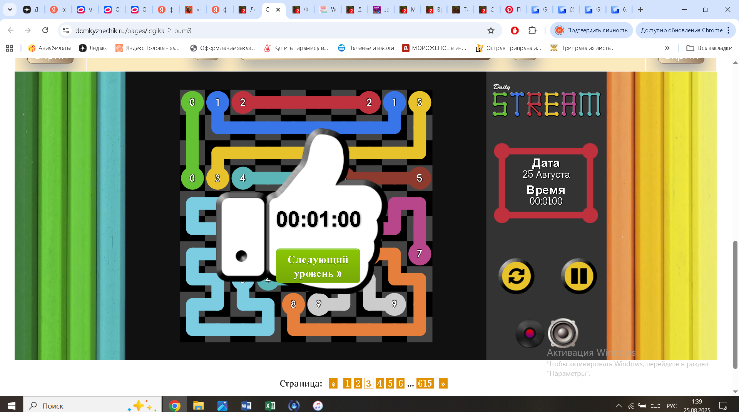Image resolution: width=739 pixels, height=412 pixels.
Task: Select current page 3 in the pagination
Action: click(369, 384)
